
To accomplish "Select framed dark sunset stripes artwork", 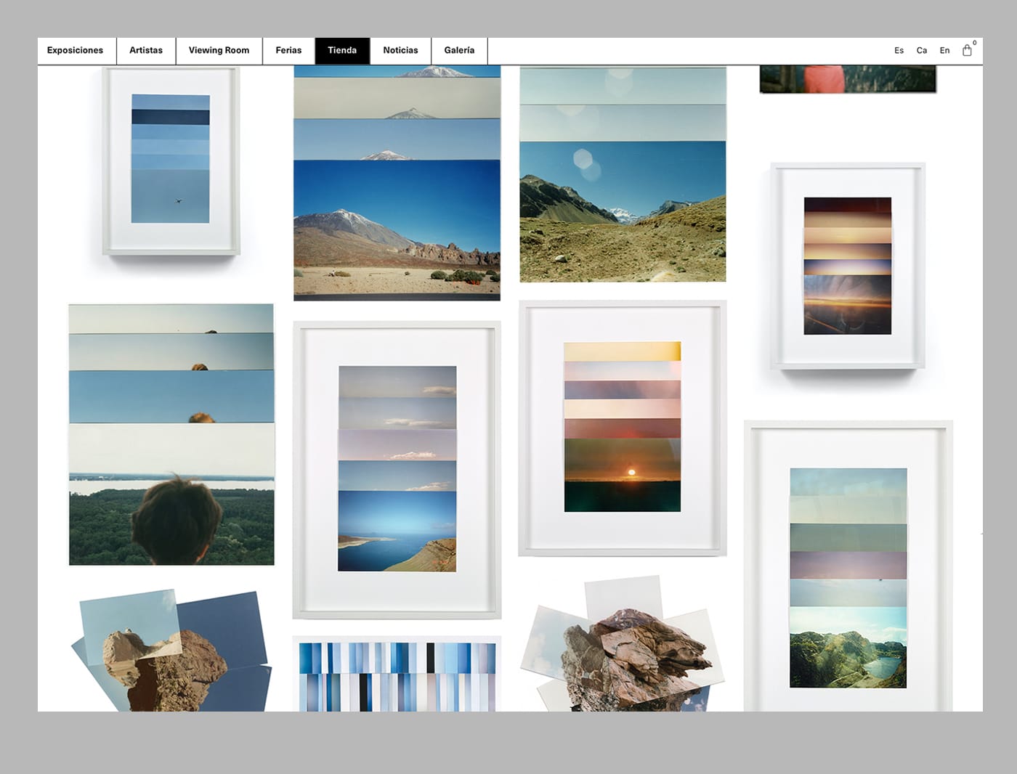I will (848, 266).
